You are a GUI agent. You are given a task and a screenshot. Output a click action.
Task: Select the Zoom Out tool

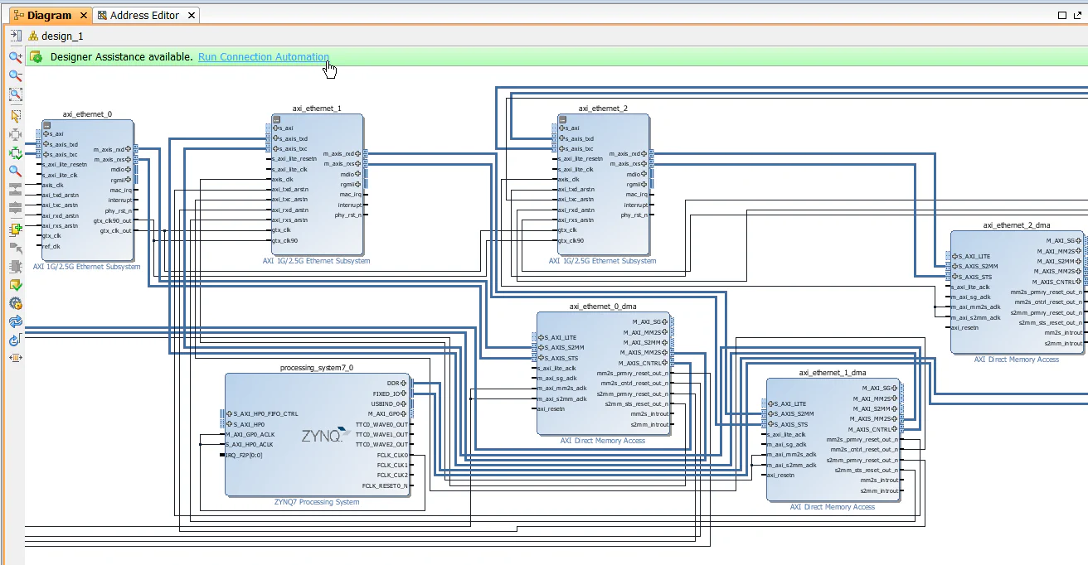point(14,75)
